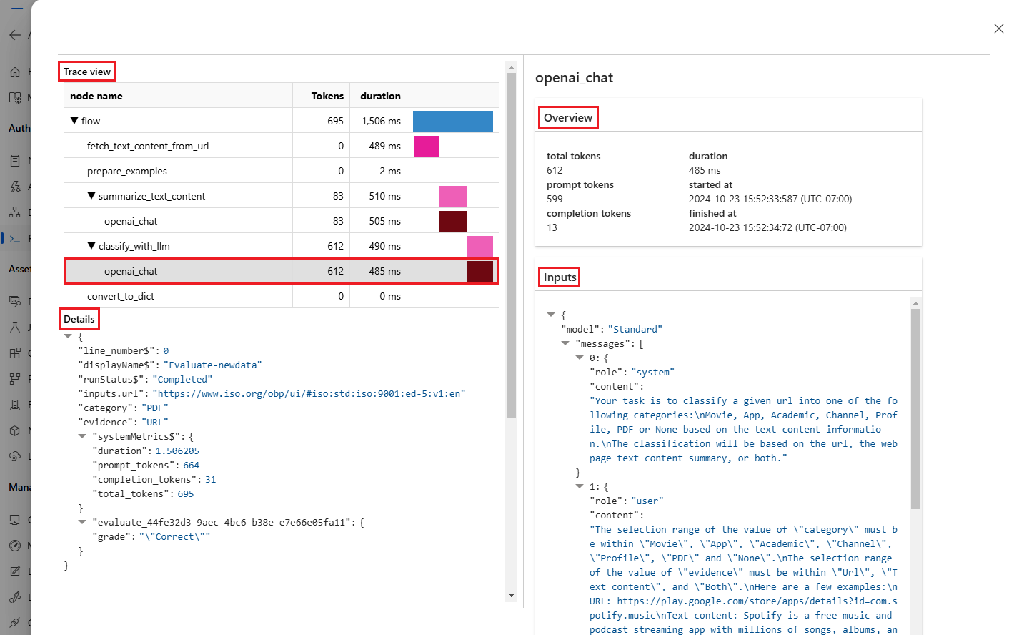The width and height of the screenshot is (1009, 635).
Task: Click the Prompt flow icon in sidebar
Action: (x=15, y=238)
